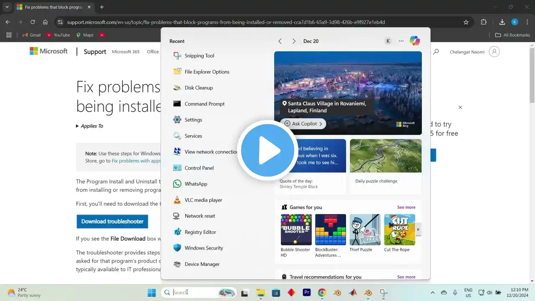Viewport: 535px width, 301px height.
Task: Open the Santa Claus Village Bing image
Action: point(348,93)
